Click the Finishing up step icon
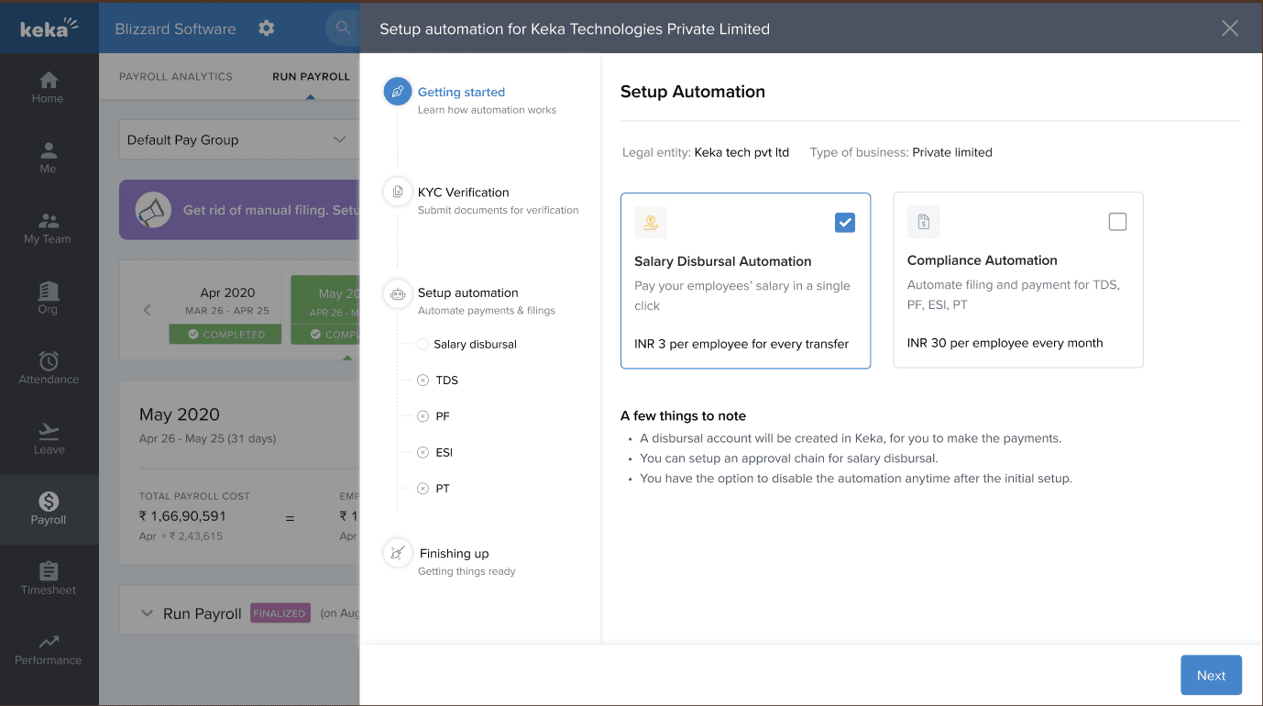 pyautogui.click(x=398, y=553)
